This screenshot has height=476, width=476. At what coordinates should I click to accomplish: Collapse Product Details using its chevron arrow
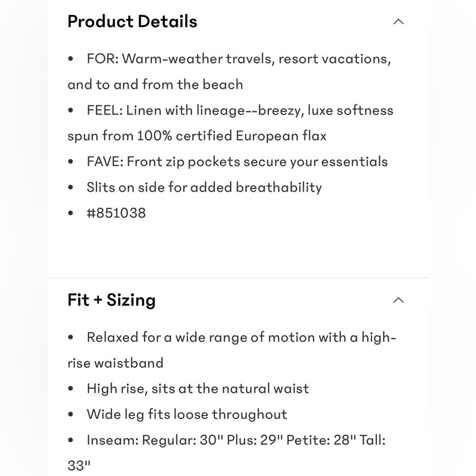click(x=398, y=21)
